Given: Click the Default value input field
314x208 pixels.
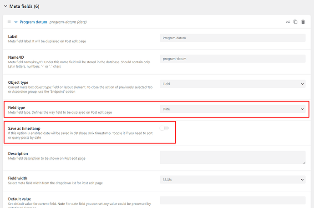Looking at the screenshot, I should coord(233,200).
